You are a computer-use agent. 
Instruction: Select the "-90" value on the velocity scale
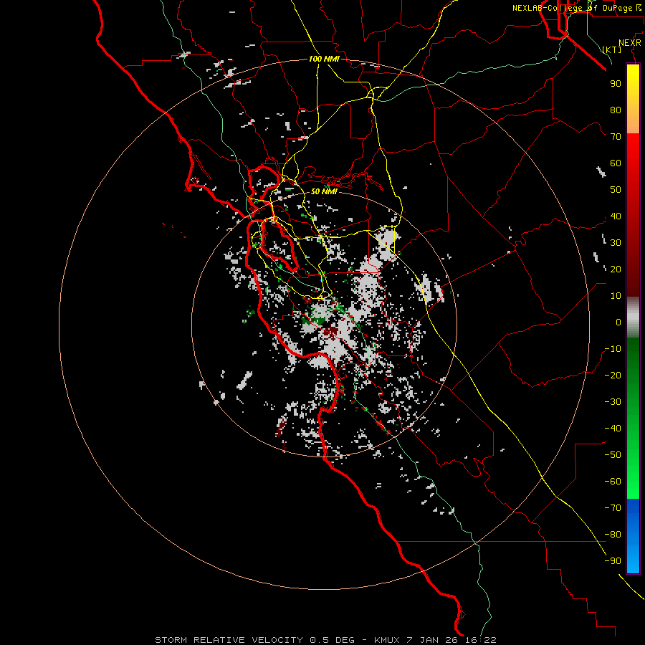613,561
